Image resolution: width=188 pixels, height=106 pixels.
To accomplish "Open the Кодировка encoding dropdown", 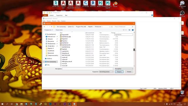I will (106, 72).
